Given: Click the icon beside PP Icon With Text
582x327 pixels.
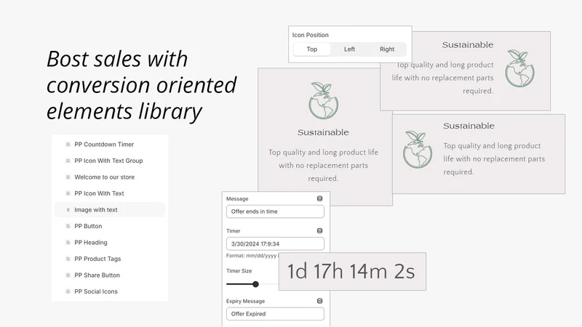Looking at the screenshot, I should tap(68, 193).
